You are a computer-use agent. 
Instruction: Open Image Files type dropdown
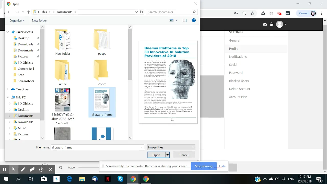pos(171,147)
